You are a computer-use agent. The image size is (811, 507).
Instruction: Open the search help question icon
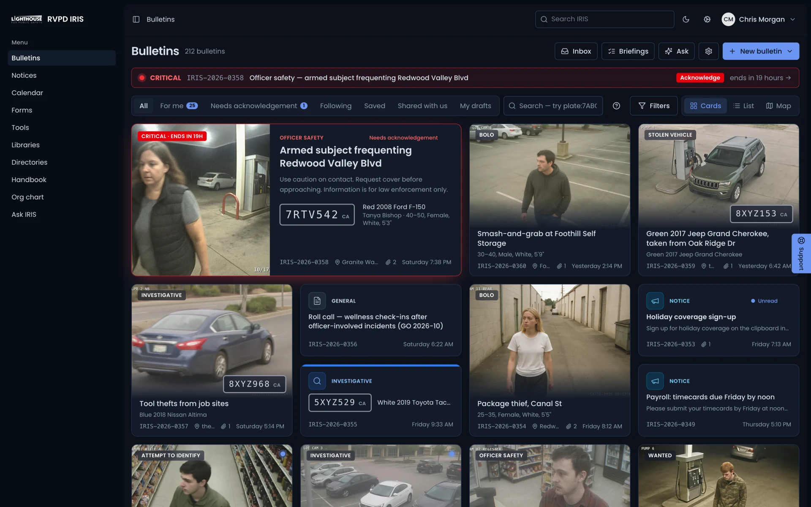coord(616,106)
